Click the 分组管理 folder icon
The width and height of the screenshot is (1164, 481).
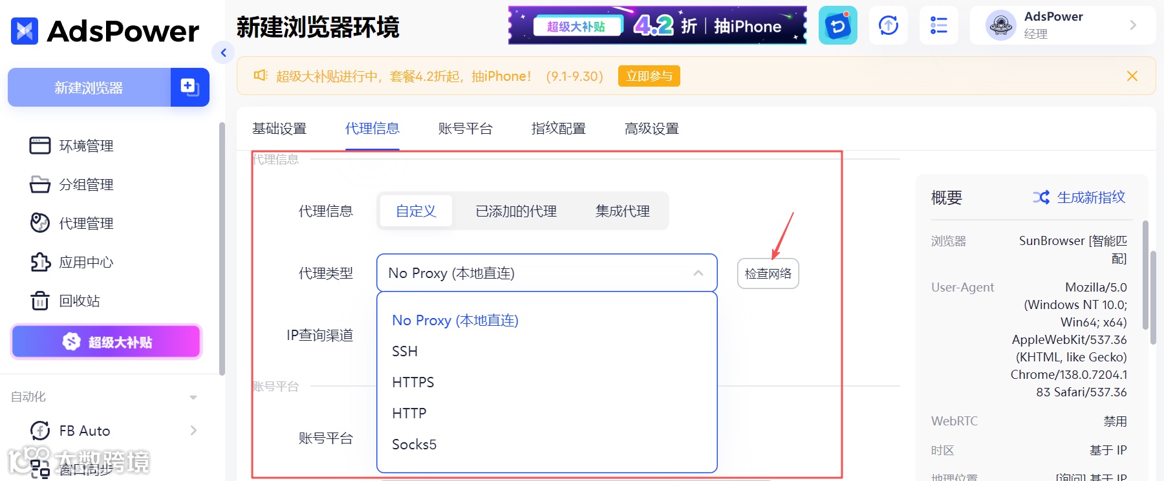pyautogui.click(x=40, y=184)
